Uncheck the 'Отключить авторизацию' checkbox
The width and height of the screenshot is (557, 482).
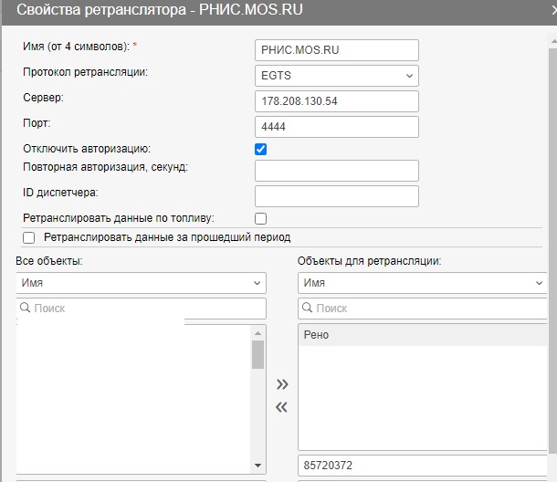tap(261, 149)
